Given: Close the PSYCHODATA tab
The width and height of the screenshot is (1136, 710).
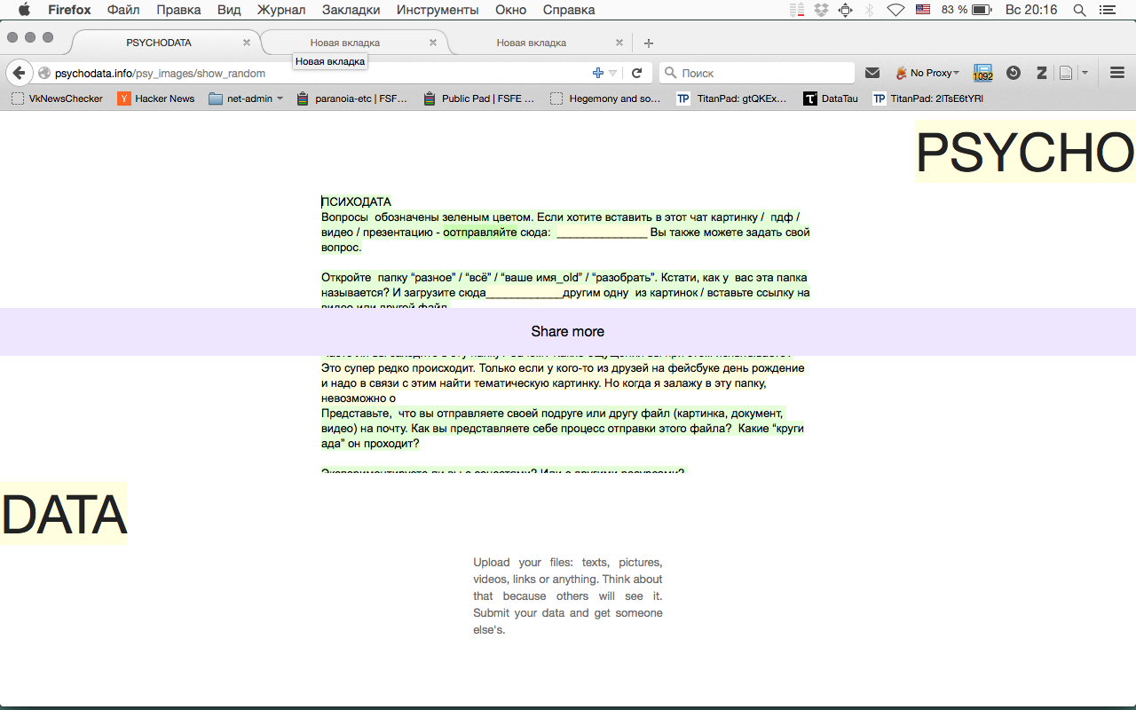Looking at the screenshot, I should 247,43.
